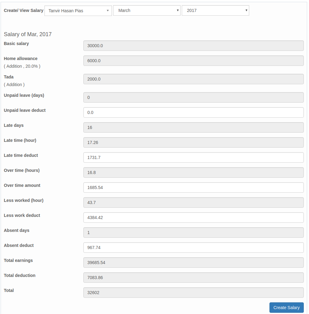Click the Absent deduct input box
This screenshot has width=309, height=314.
(193, 248)
